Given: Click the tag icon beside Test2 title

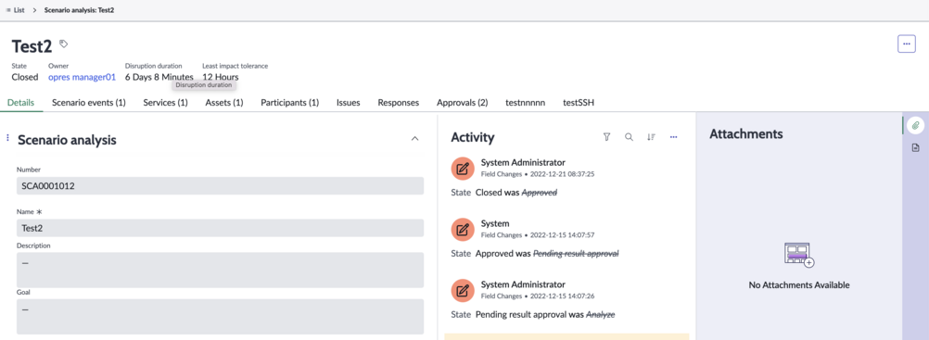Looking at the screenshot, I should [64, 44].
